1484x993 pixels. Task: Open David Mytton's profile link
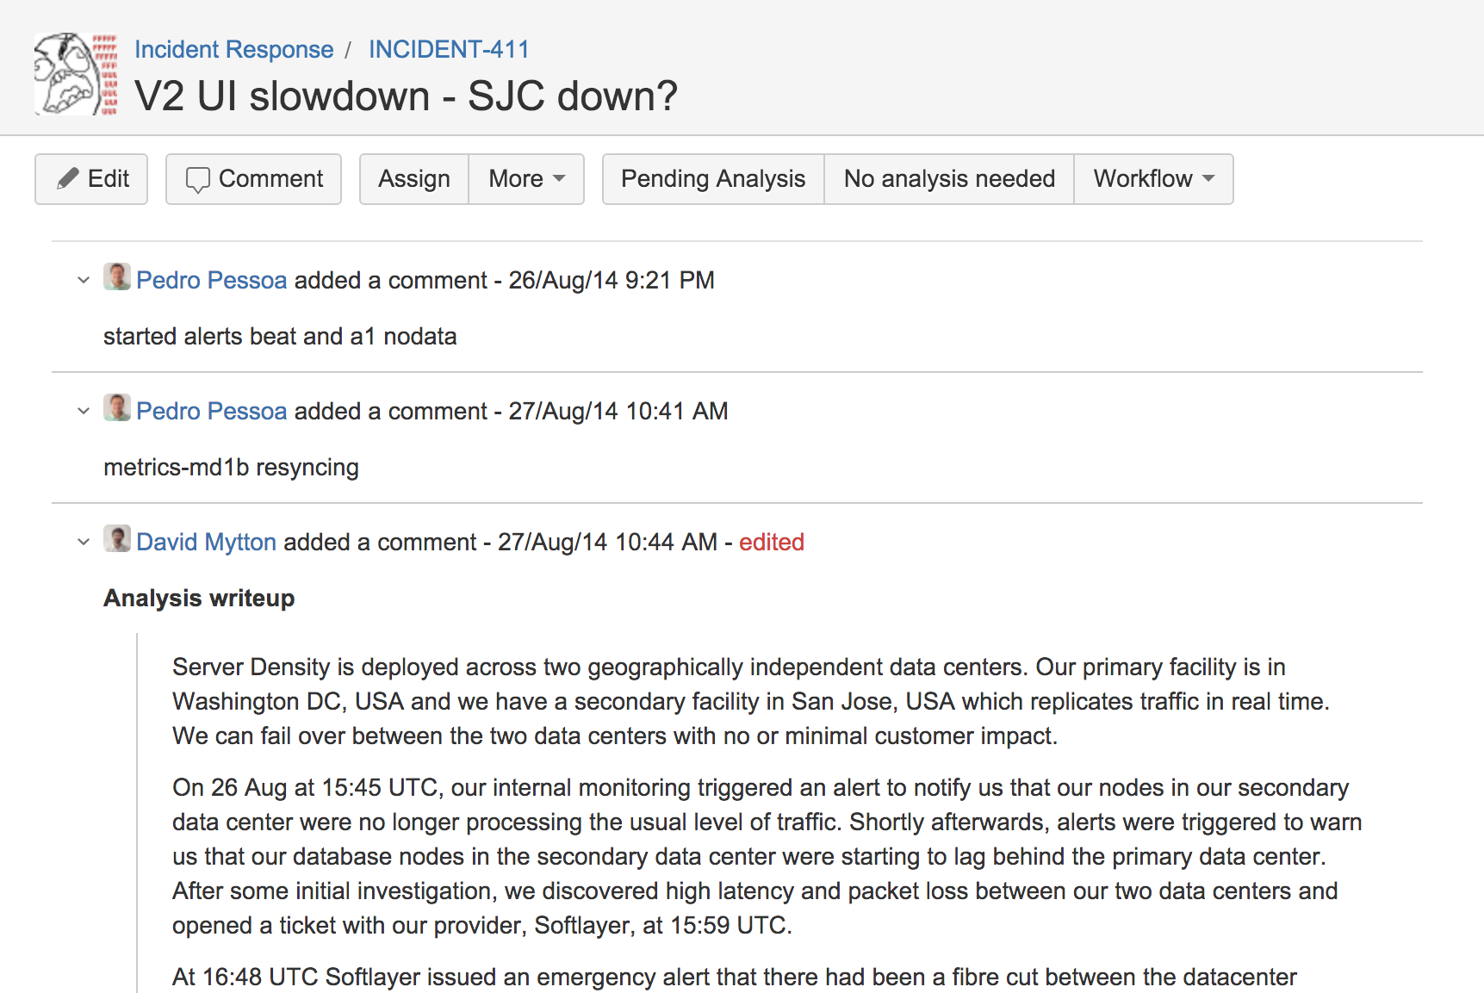(207, 542)
